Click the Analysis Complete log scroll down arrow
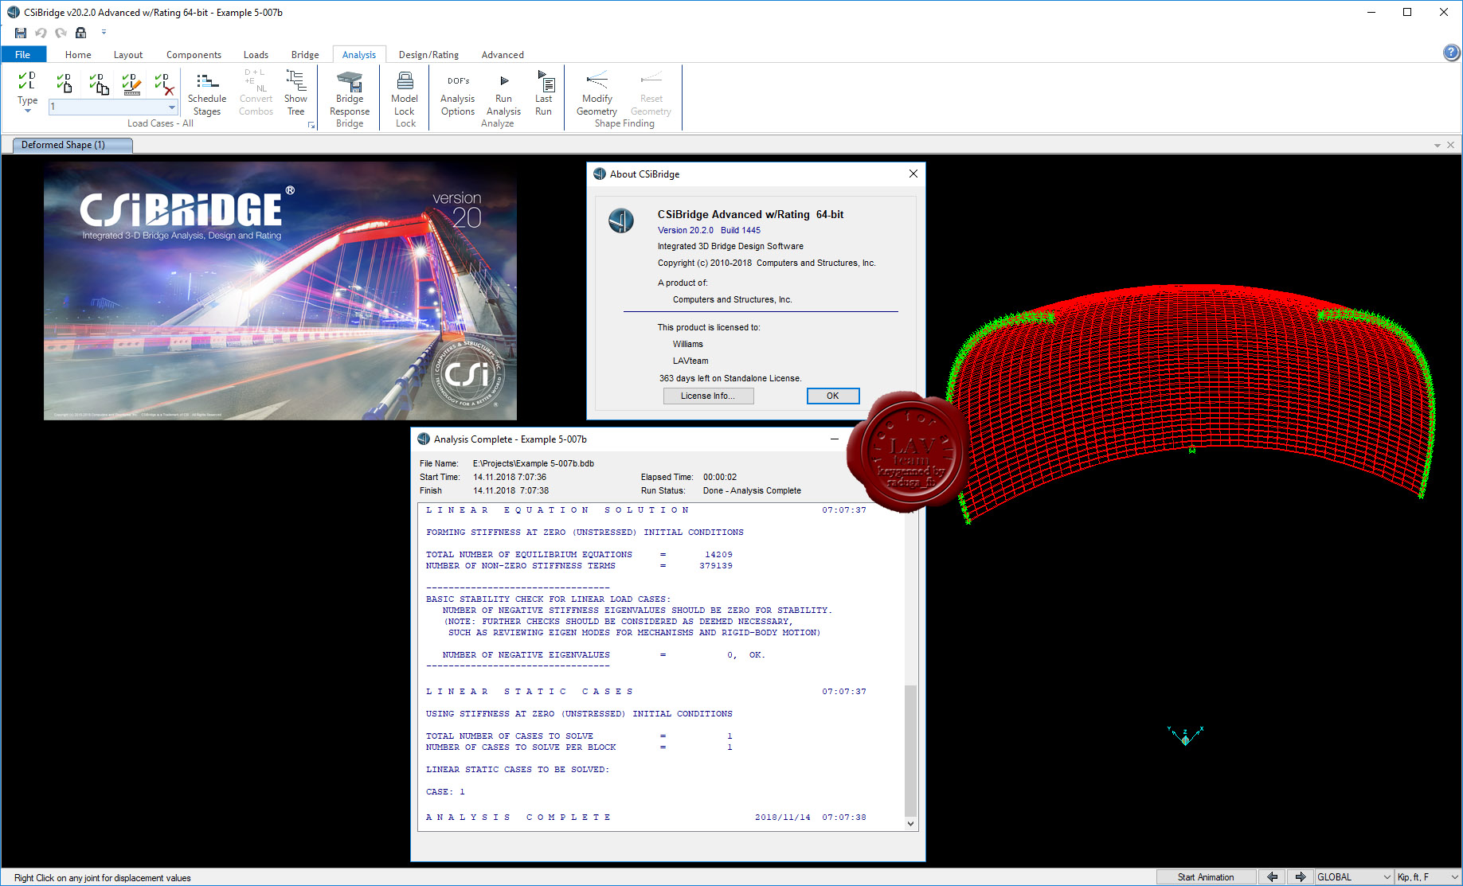 tap(911, 824)
